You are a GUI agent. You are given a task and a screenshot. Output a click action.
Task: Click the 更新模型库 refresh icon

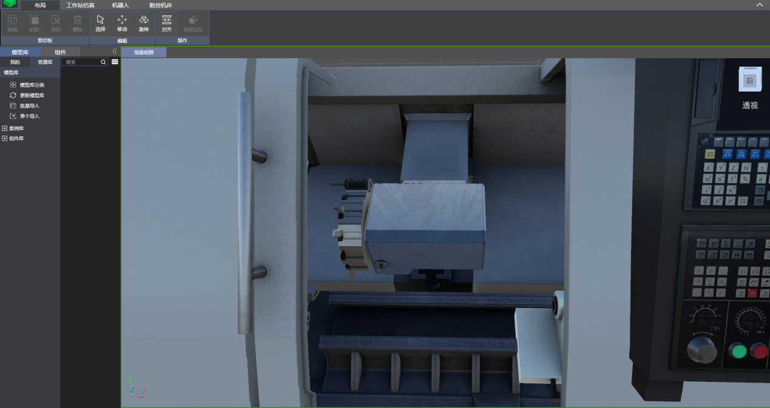tap(13, 95)
